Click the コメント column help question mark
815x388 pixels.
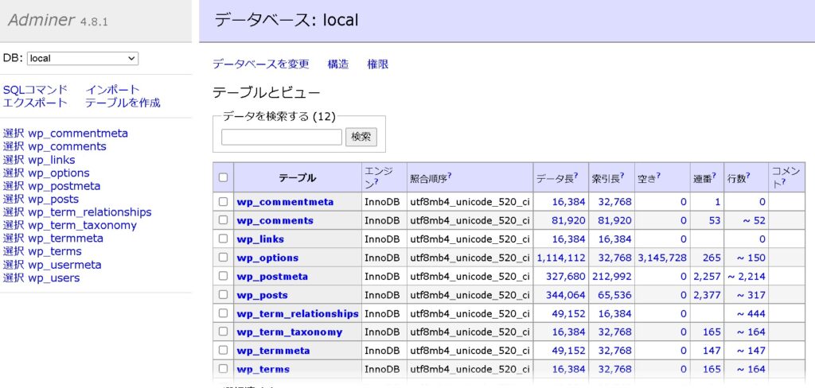click(785, 183)
